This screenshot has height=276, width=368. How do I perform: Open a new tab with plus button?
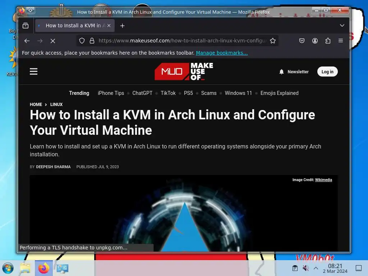(x=122, y=26)
